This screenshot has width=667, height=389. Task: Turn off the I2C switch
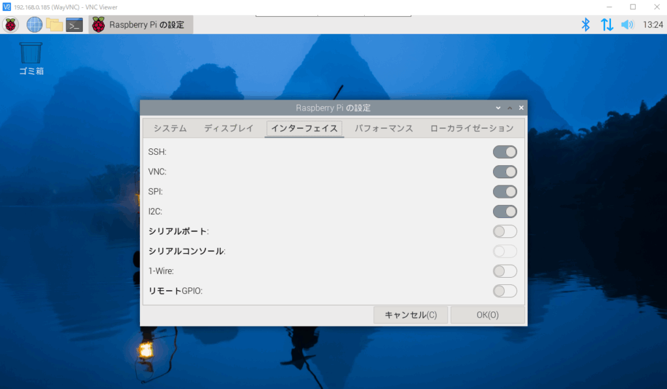tap(505, 211)
